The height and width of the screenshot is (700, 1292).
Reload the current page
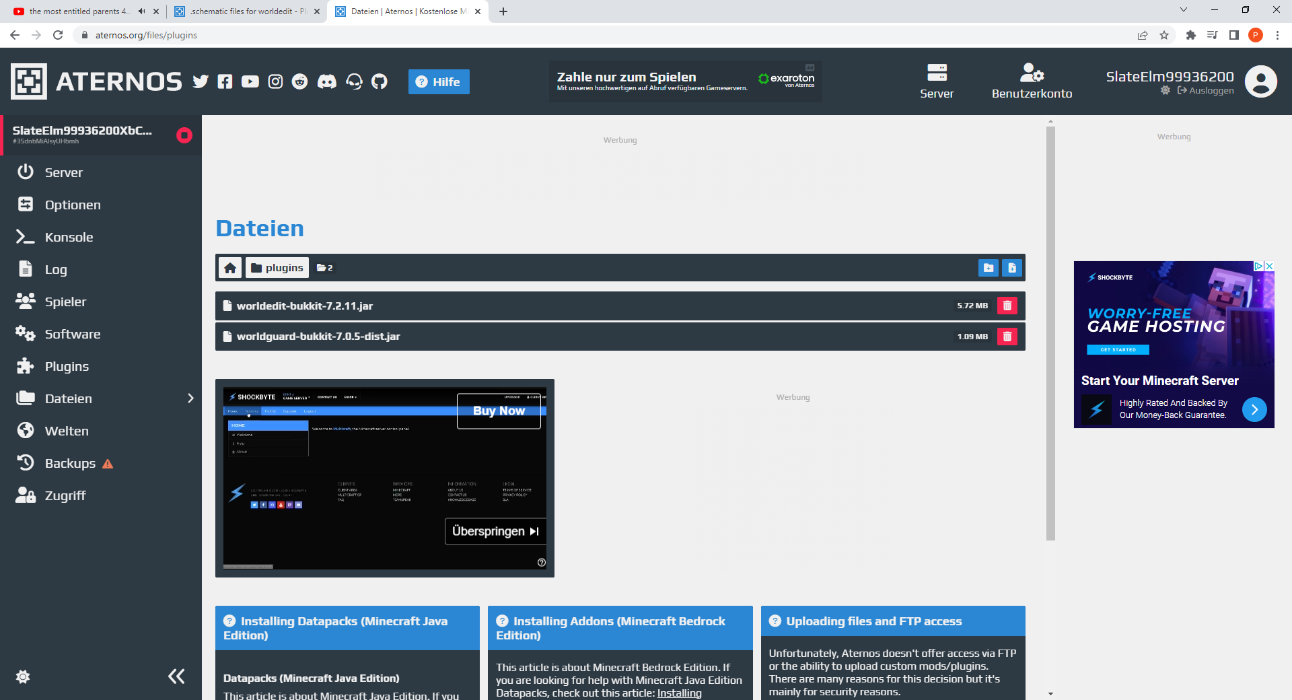click(58, 35)
